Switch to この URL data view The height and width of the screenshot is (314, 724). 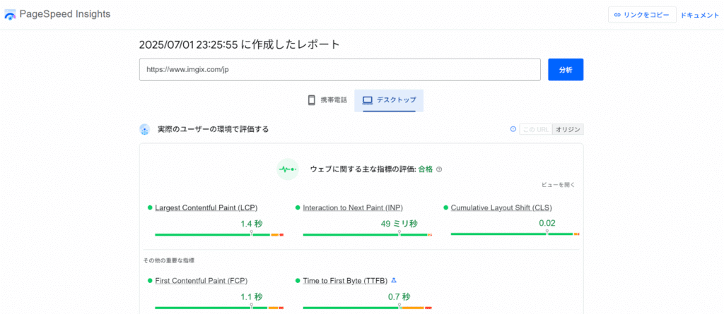[535, 129]
